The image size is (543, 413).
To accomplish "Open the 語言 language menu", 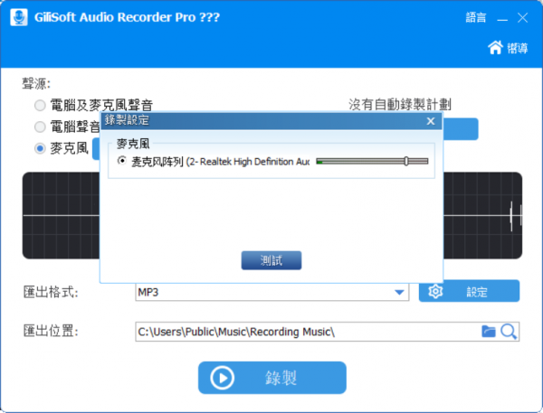I will [x=476, y=17].
